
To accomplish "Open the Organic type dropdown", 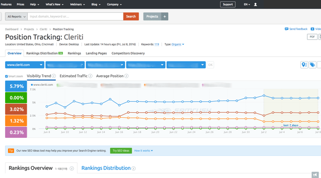I will [x=178, y=44].
